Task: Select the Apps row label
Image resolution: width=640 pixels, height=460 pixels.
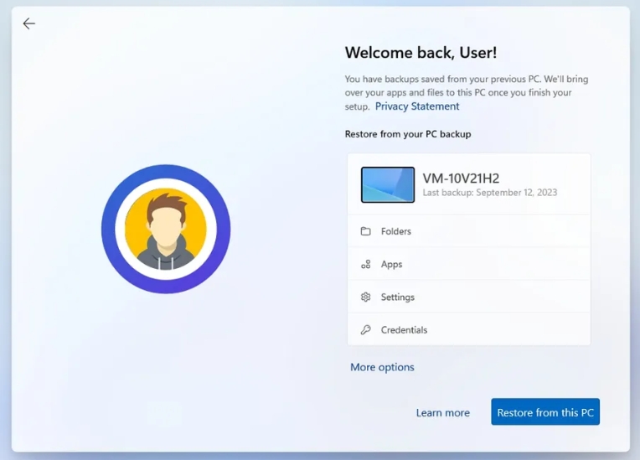Action: click(391, 265)
